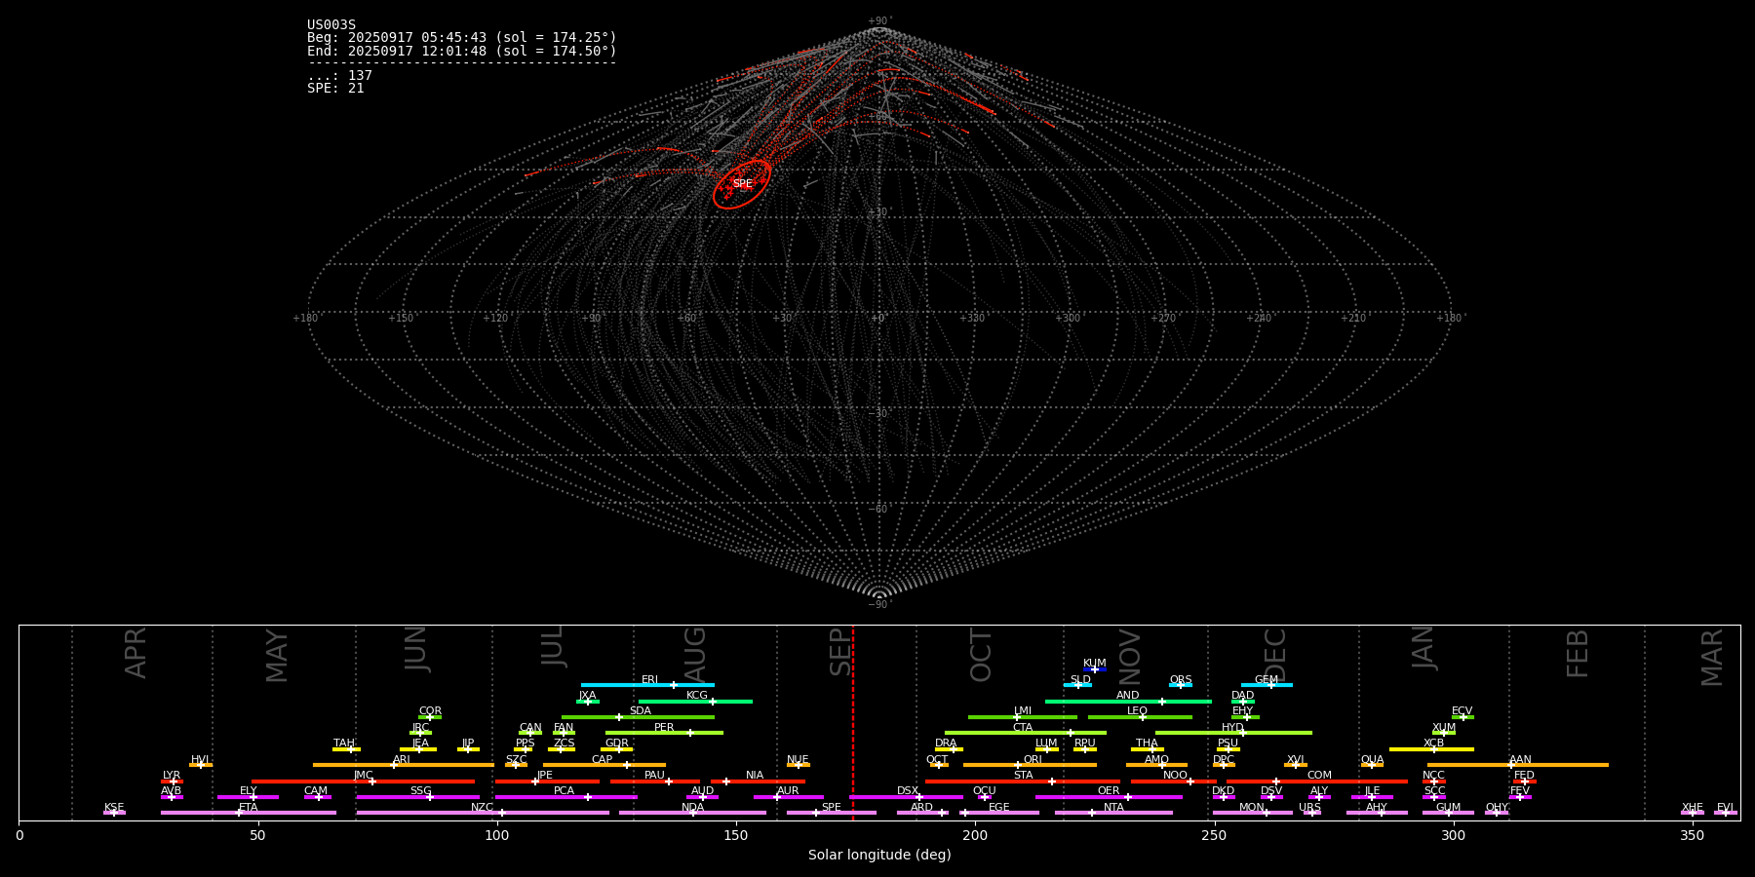Click the NZC shower activity bar
This screenshot has height=877, width=1755.
click(x=483, y=813)
